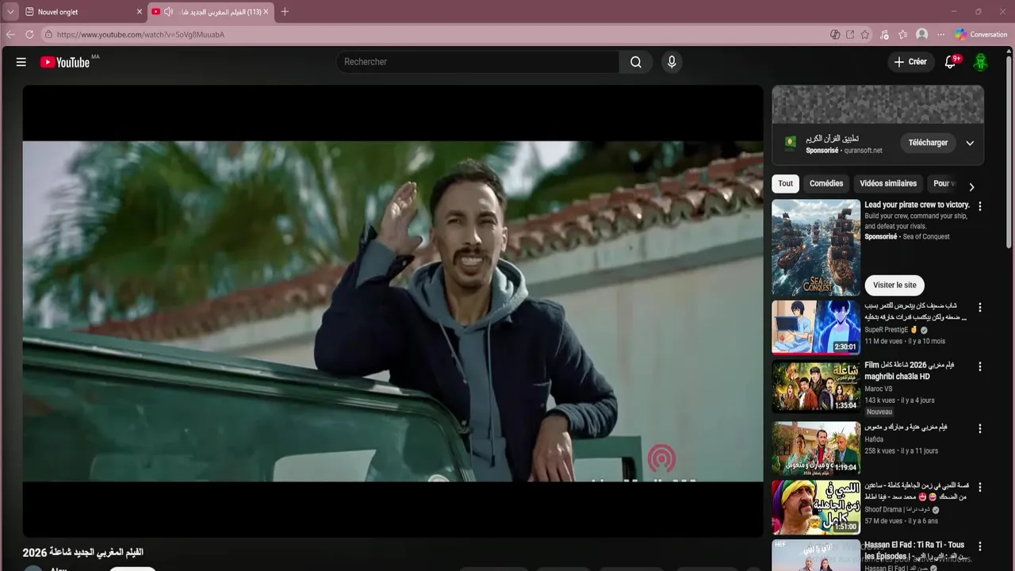
Task: Open the Copilot Conversation button
Action: pos(981,34)
